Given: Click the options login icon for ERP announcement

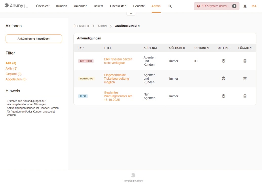Looking at the screenshot, I should (x=196, y=61).
